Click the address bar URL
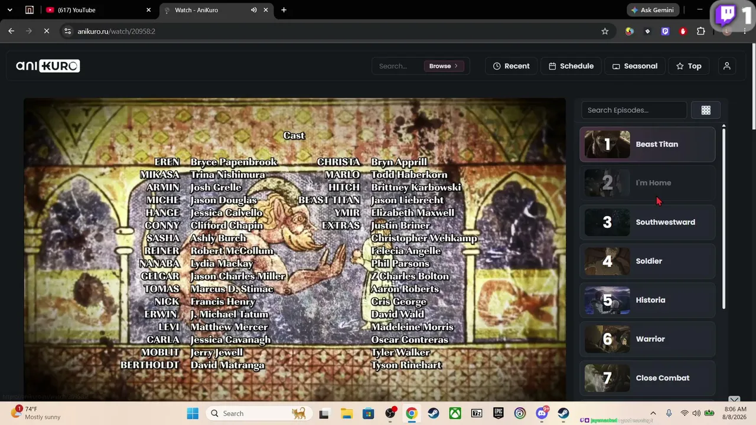The height and width of the screenshot is (425, 756). click(x=116, y=31)
